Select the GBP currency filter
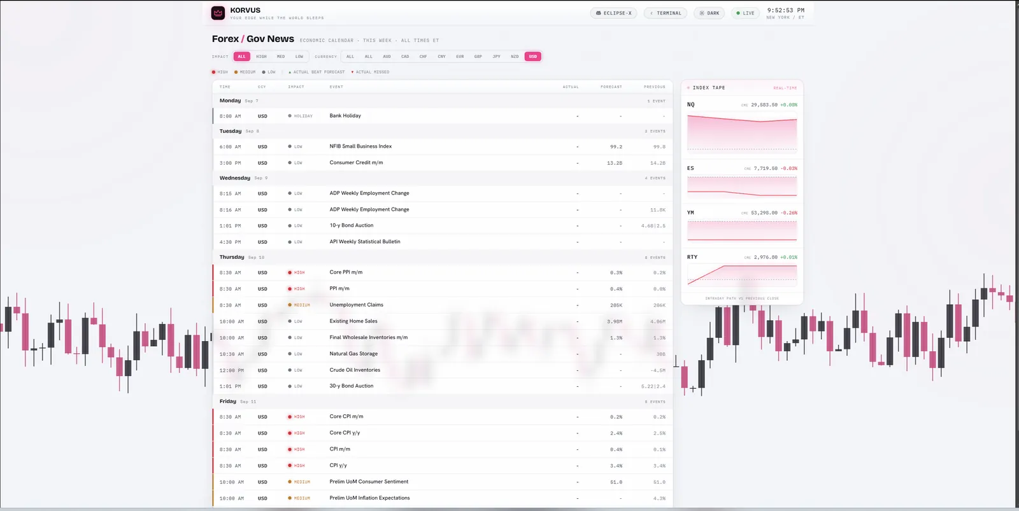This screenshot has height=511, width=1019. pos(478,57)
